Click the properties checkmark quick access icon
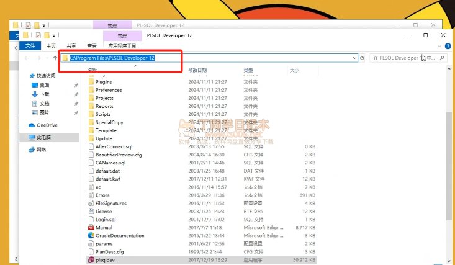455x265 pixels. coord(38,35)
